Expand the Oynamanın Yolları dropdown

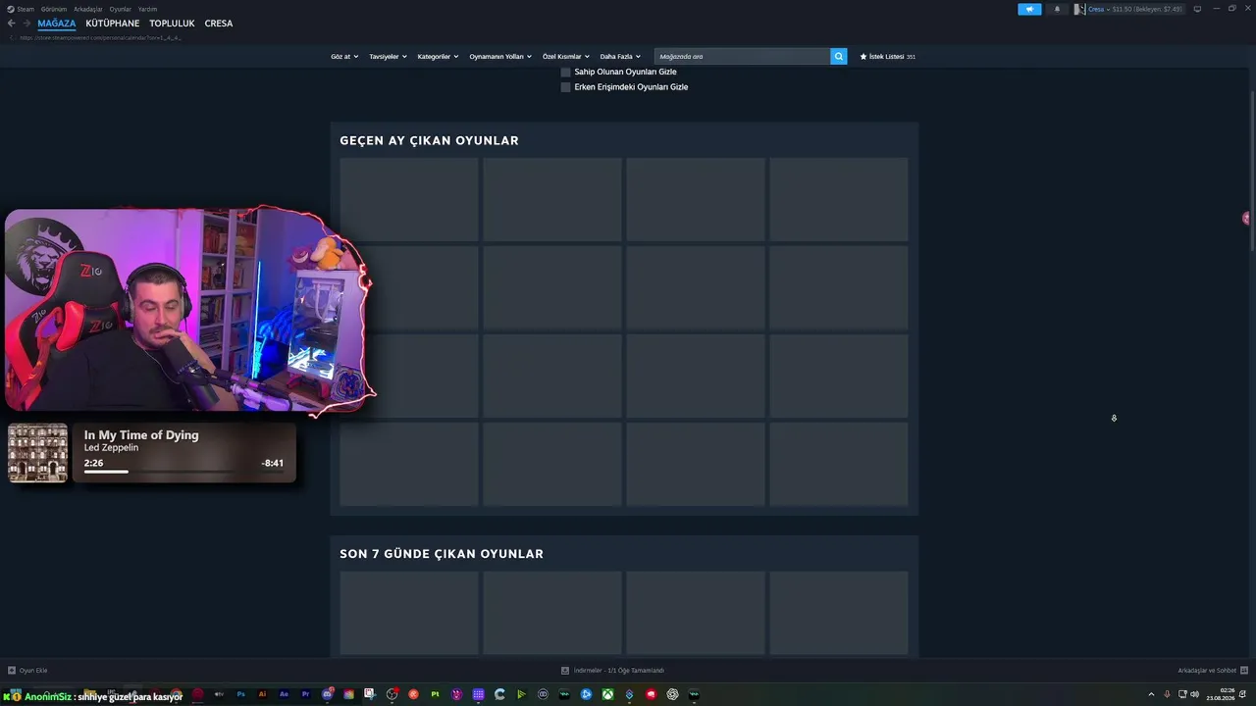point(500,57)
